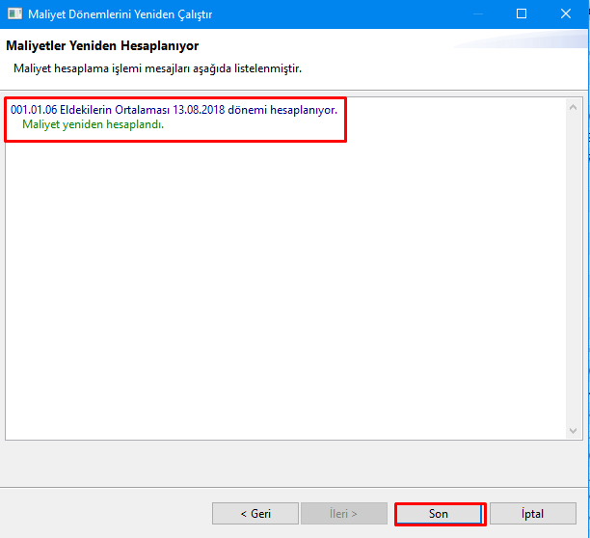The height and width of the screenshot is (538, 590).
Task: Select the Eldekilerin Ortalaması message line
Action: click(174, 110)
